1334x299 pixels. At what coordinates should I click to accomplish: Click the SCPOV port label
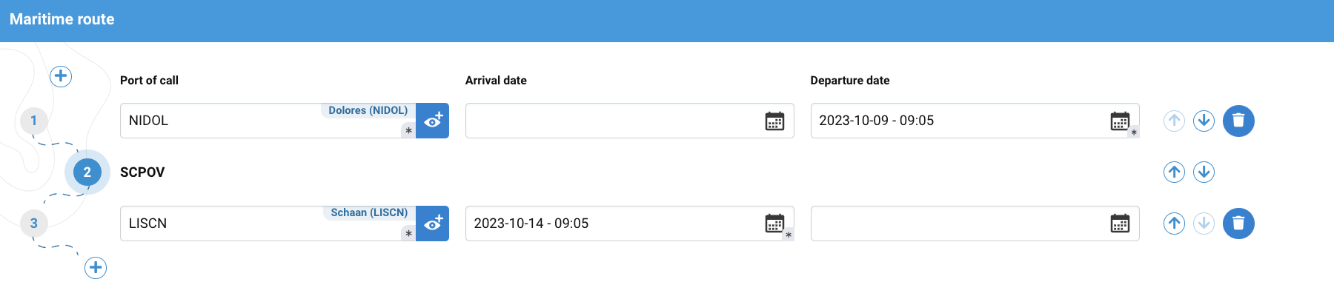pyautogui.click(x=142, y=172)
